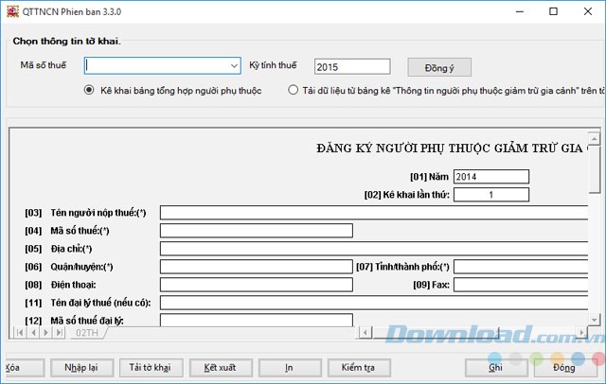Go to first sheet using navigation arrow
606x384 pixels.
pos(20,332)
